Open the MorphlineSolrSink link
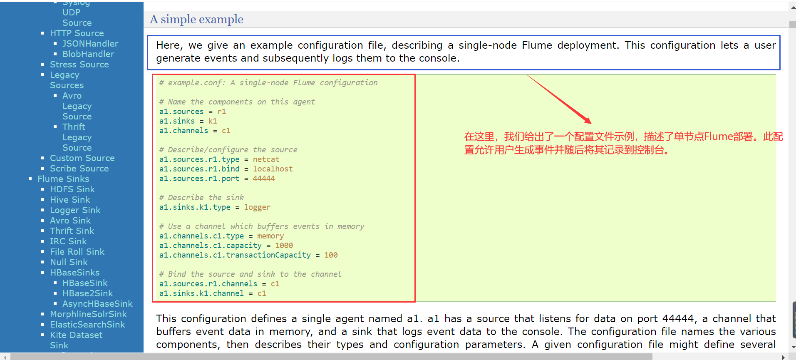This screenshot has width=796, height=360. pos(89,314)
